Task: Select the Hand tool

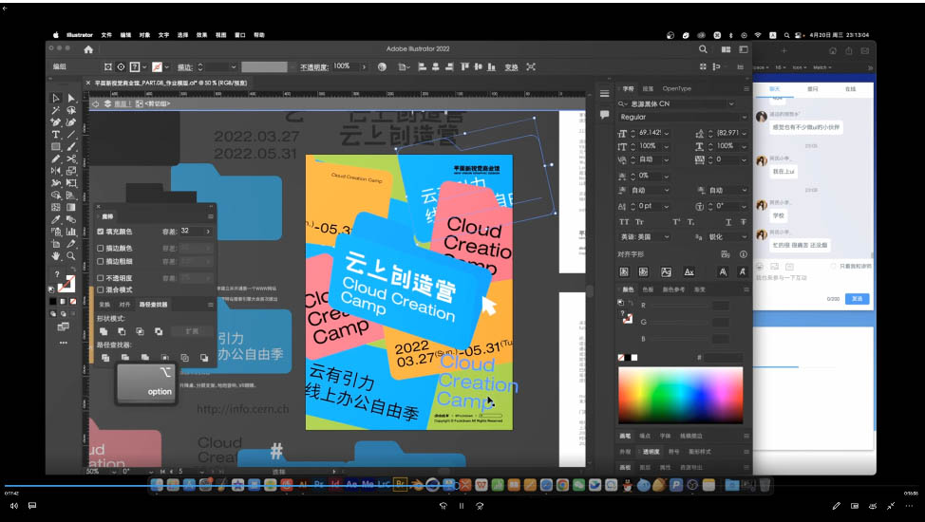Action: click(x=55, y=256)
